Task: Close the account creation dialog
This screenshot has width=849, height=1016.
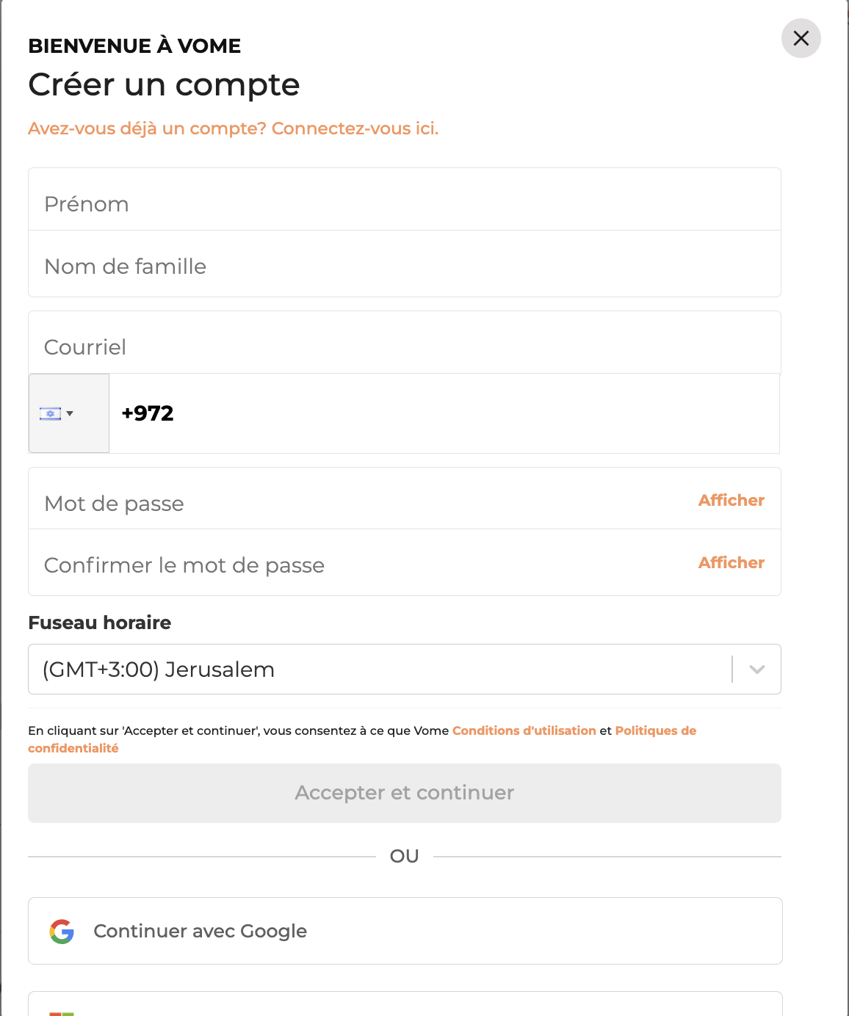Action: point(801,38)
